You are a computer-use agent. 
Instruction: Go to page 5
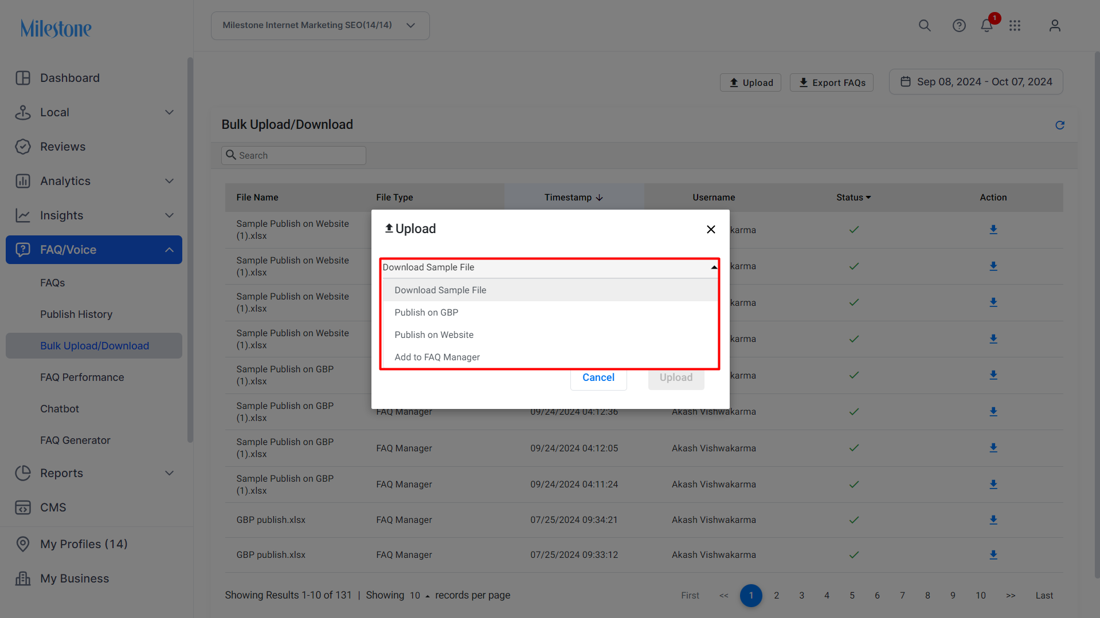pyautogui.click(x=852, y=596)
